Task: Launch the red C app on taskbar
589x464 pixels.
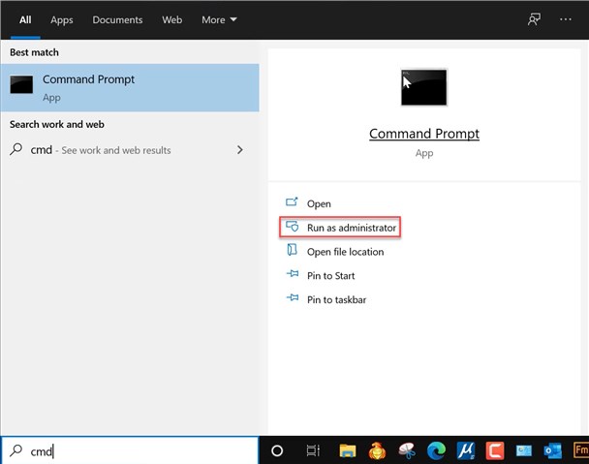Action: pos(495,450)
